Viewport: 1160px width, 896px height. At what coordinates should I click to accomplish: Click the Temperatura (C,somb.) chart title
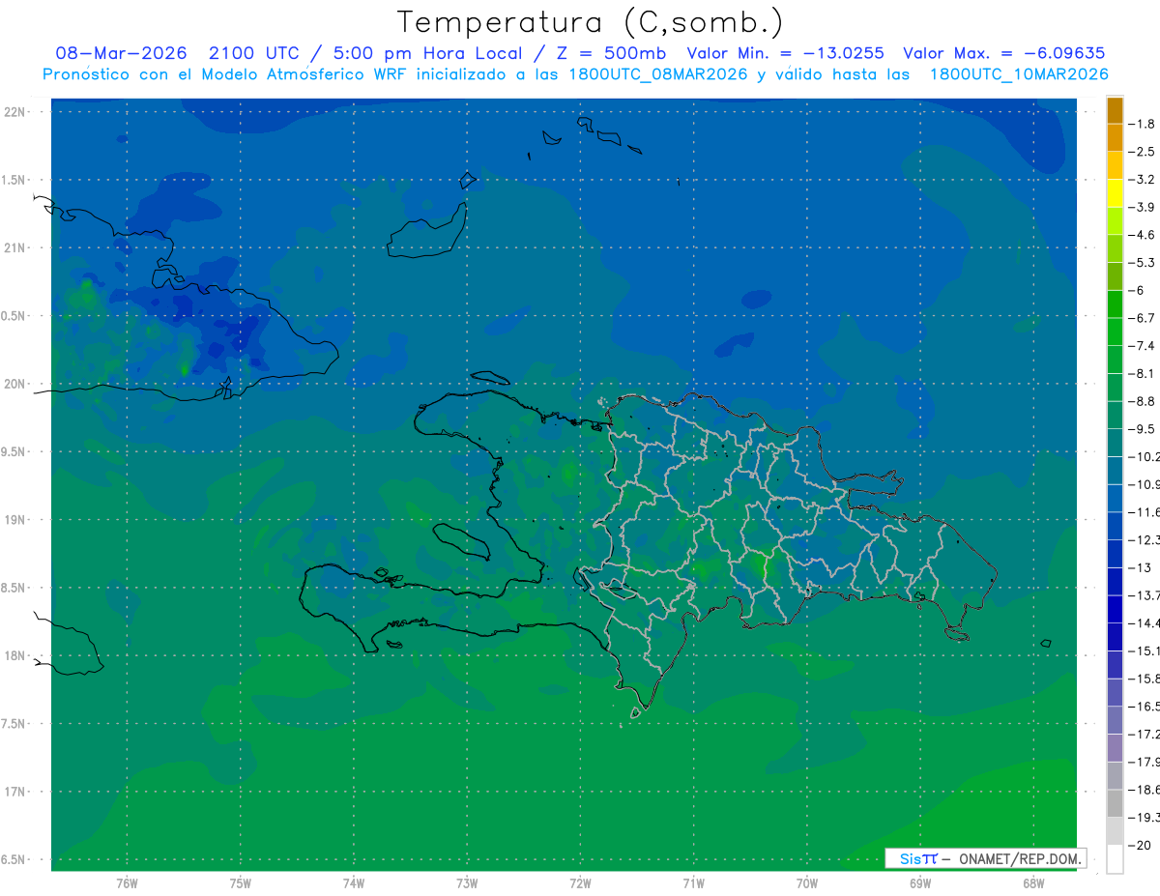coord(591,22)
